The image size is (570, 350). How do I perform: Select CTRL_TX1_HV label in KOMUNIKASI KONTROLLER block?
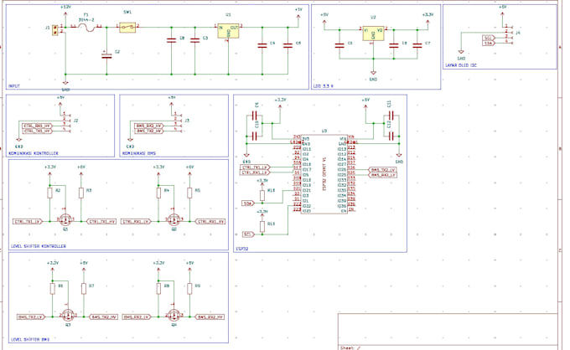[38, 131]
